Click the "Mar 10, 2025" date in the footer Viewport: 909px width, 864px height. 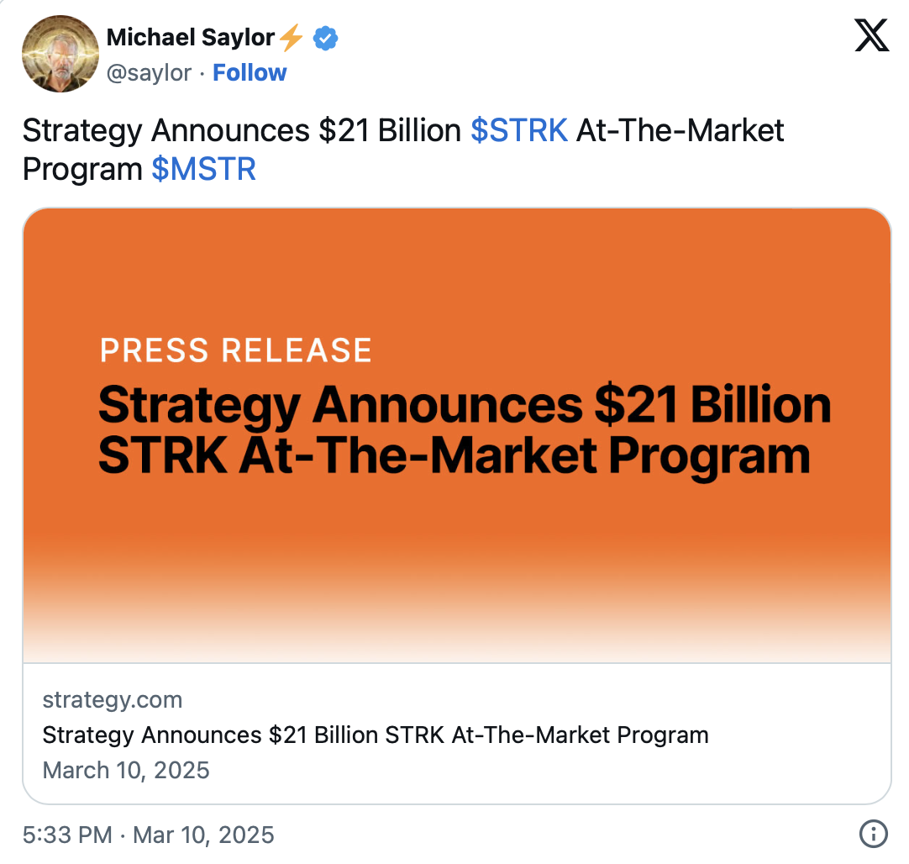(x=203, y=835)
